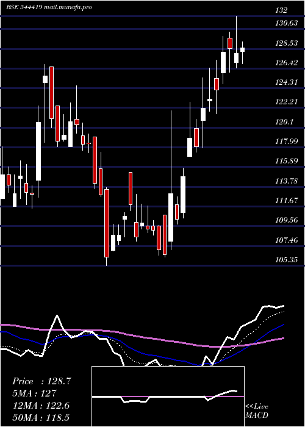Click inside the MACD inset chart
Viewport: 305px width, 427px height.
(168, 396)
